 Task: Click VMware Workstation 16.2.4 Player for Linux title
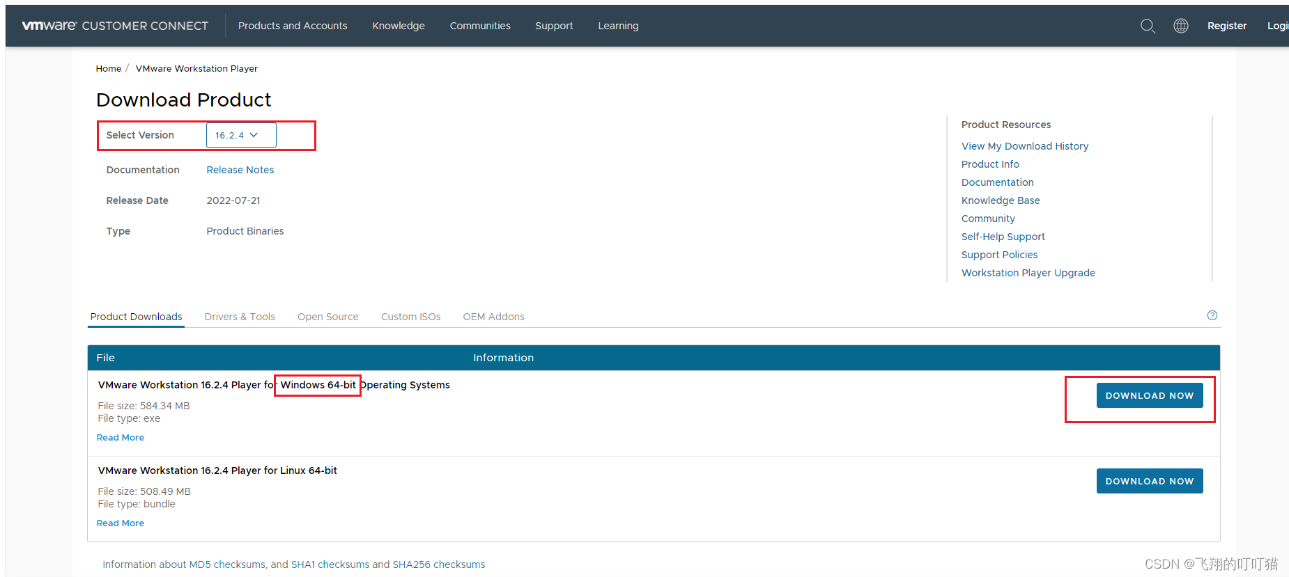click(x=217, y=471)
